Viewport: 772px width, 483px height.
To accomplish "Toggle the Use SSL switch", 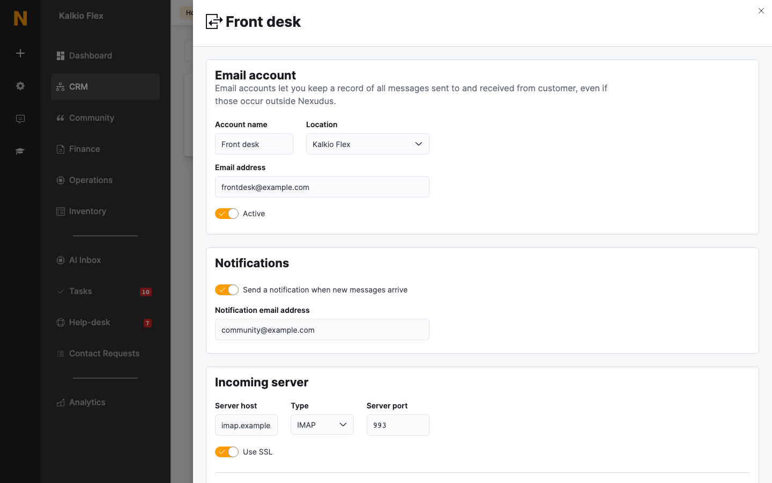I will click(x=227, y=452).
